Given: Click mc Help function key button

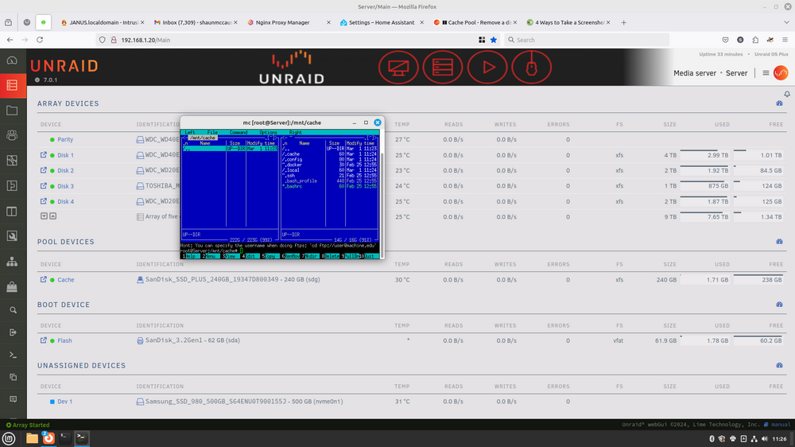Looking at the screenshot, I should [190, 256].
